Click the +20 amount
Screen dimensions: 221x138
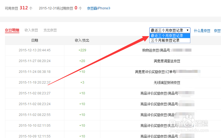82,61
